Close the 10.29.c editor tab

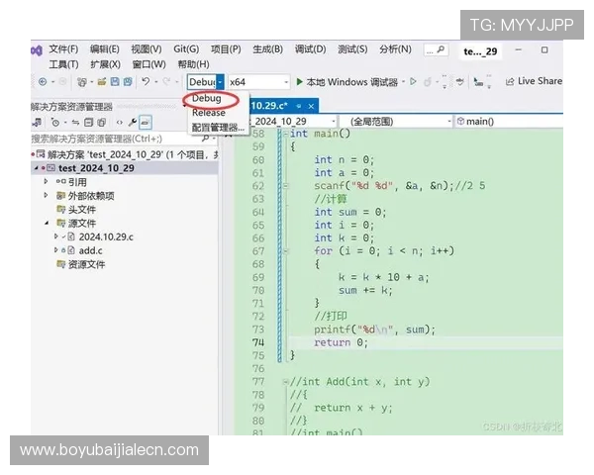pos(311,105)
